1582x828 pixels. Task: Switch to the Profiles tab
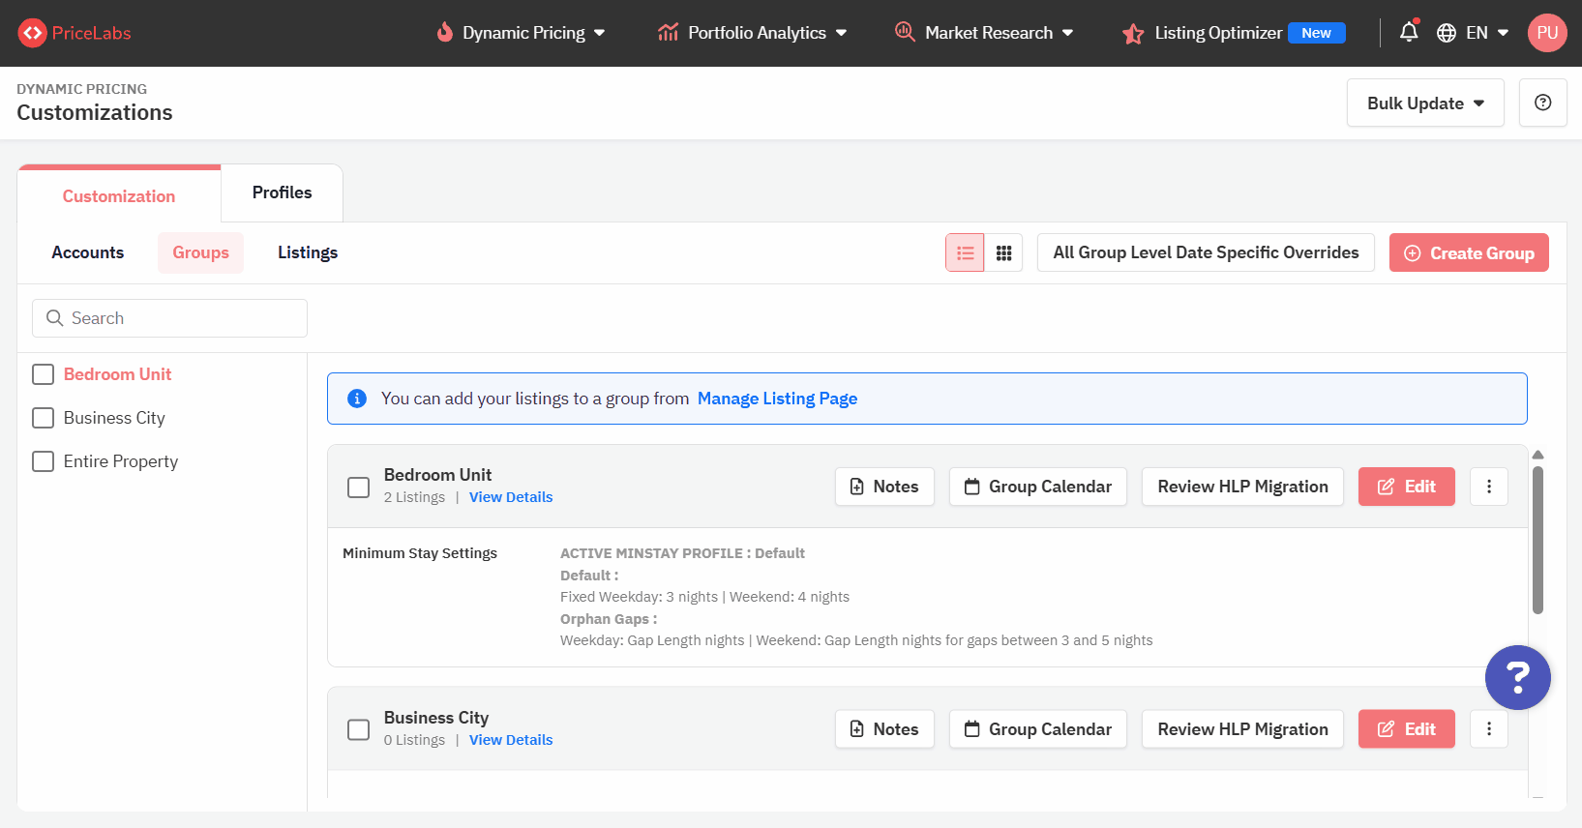point(282,192)
